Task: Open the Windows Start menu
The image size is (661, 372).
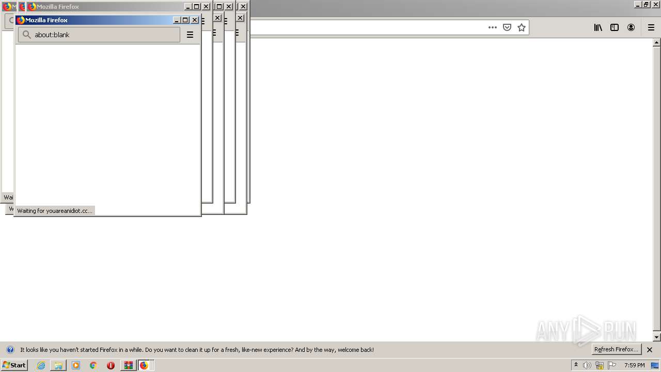Action: (x=14, y=365)
